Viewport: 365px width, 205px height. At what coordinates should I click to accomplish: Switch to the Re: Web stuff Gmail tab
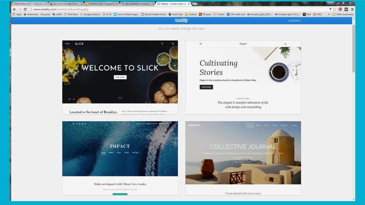pyautogui.click(x=29, y=4)
